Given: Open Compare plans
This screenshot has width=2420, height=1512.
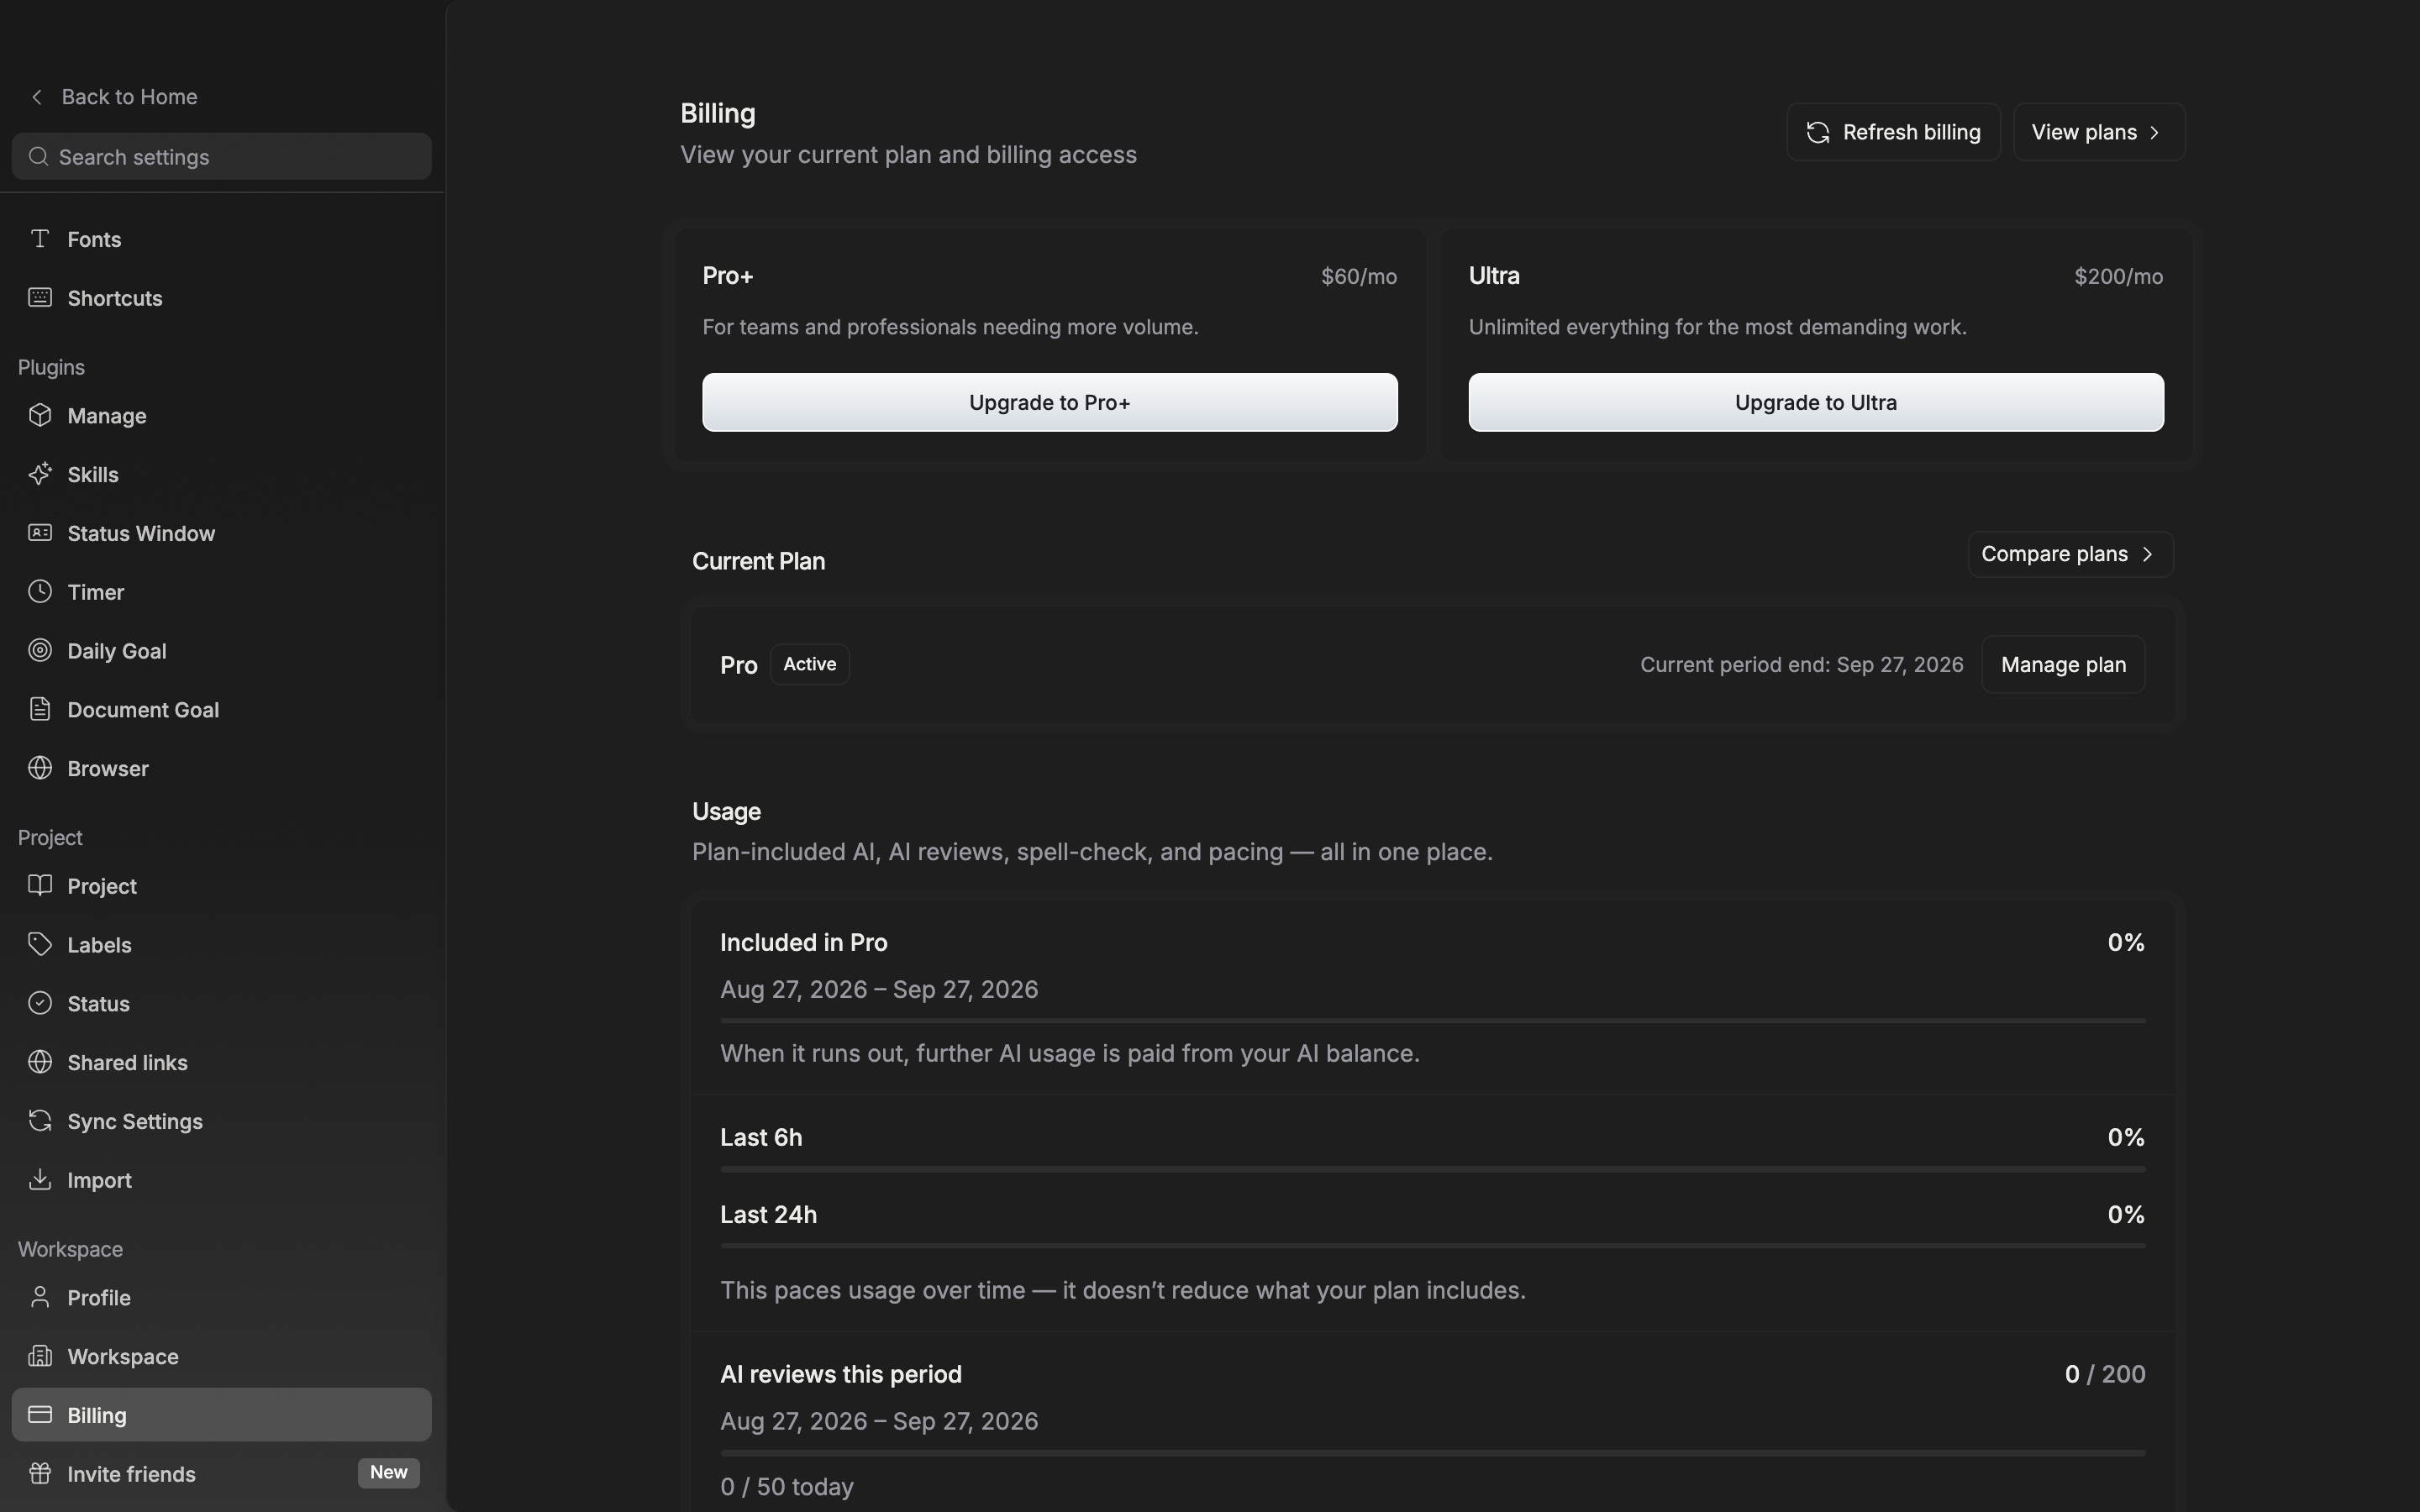Looking at the screenshot, I should pos(2070,554).
